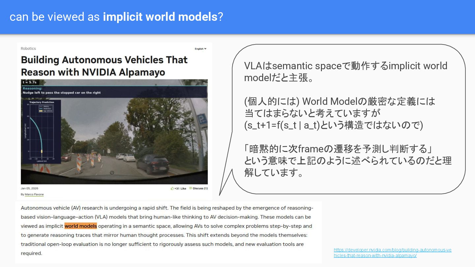Click the 't = 5.7s' timestamp label
The height and width of the screenshot is (267, 475).
tap(29, 82)
